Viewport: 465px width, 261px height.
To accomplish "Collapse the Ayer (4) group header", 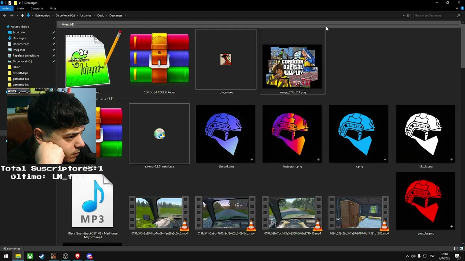I will (x=68, y=24).
